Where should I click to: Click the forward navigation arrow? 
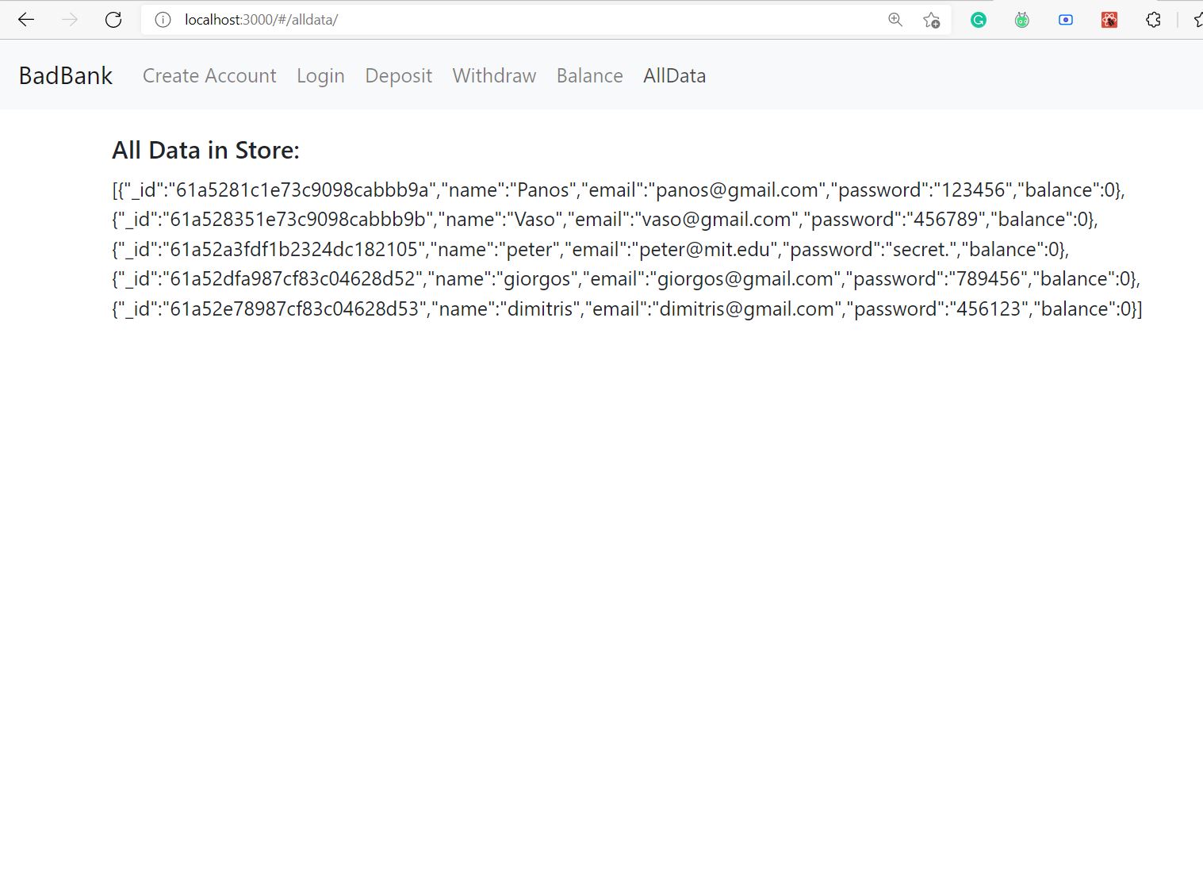point(70,19)
